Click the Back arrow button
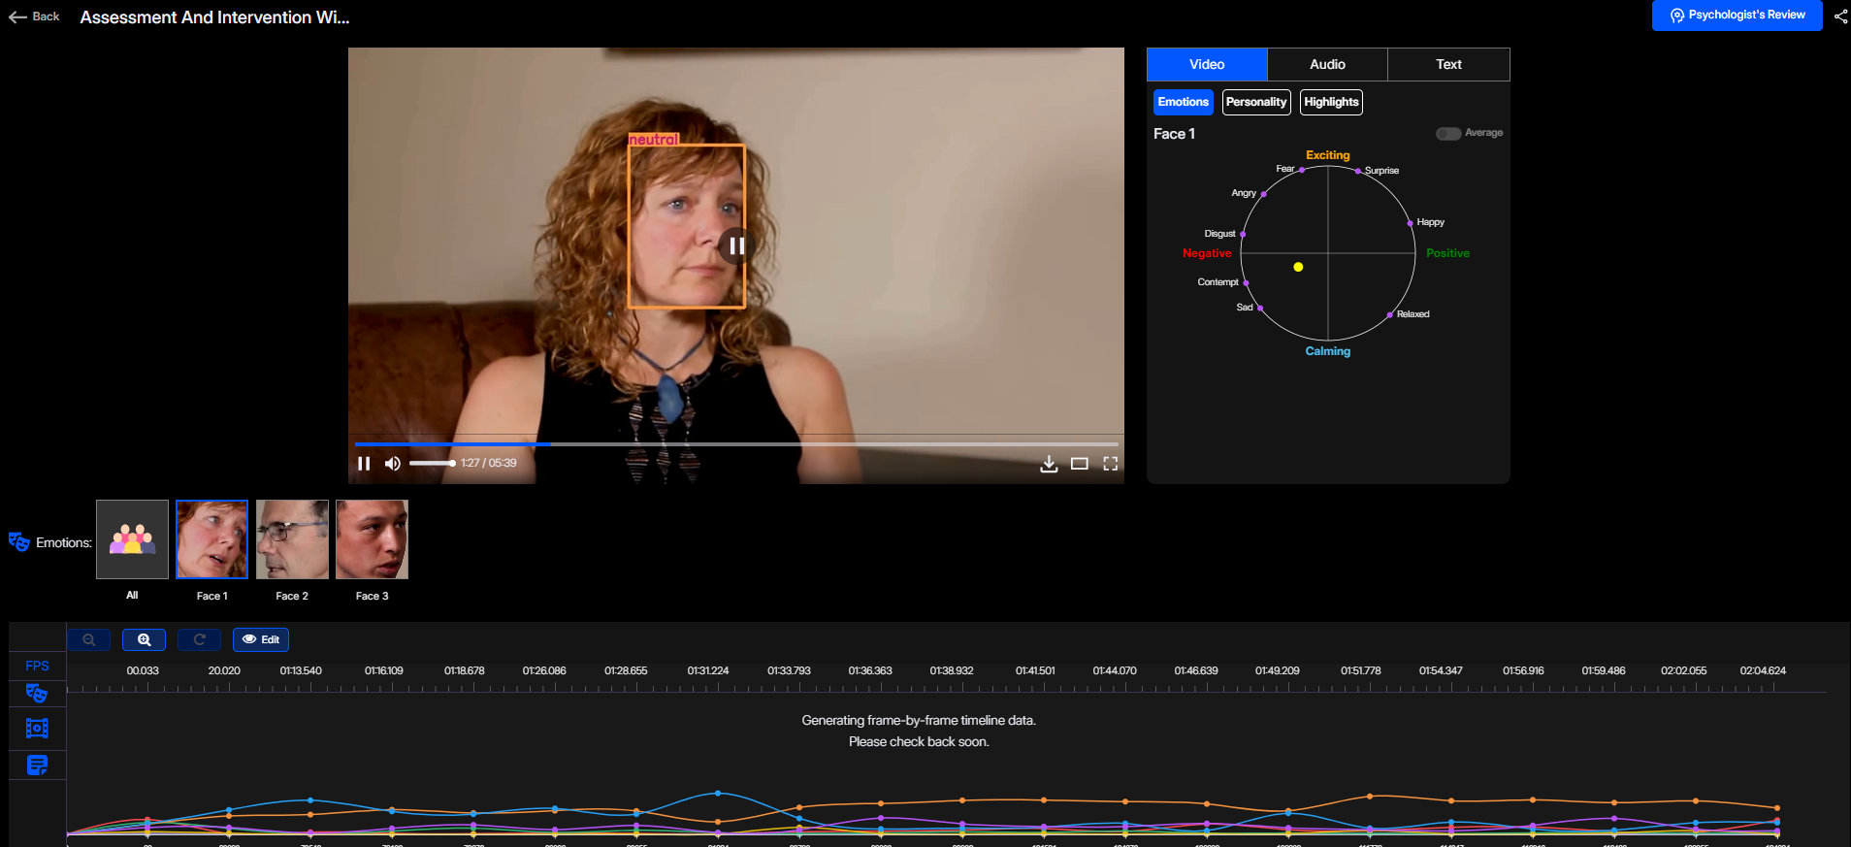 (x=34, y=16)
